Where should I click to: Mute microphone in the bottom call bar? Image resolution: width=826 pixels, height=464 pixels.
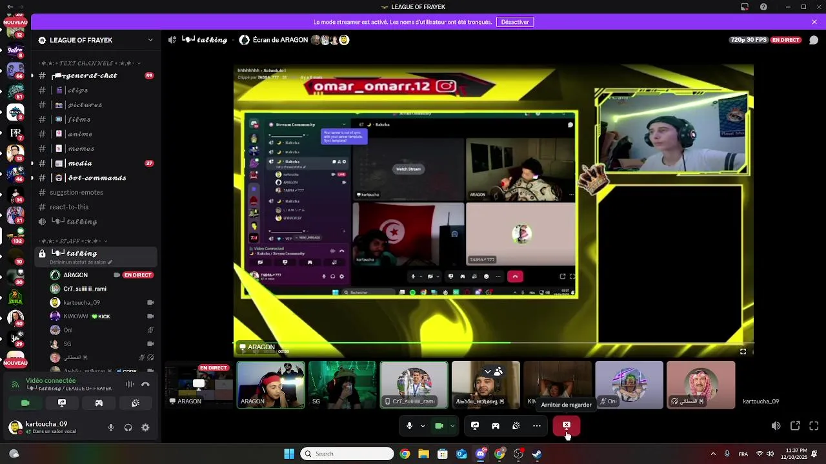click(409, 425)
